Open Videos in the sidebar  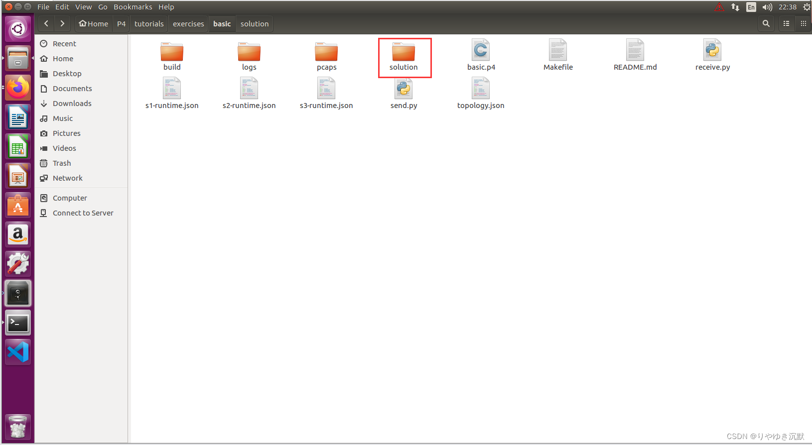tap(81, 148)
